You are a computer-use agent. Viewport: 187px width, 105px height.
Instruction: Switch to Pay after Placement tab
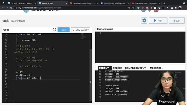(22, 3)
